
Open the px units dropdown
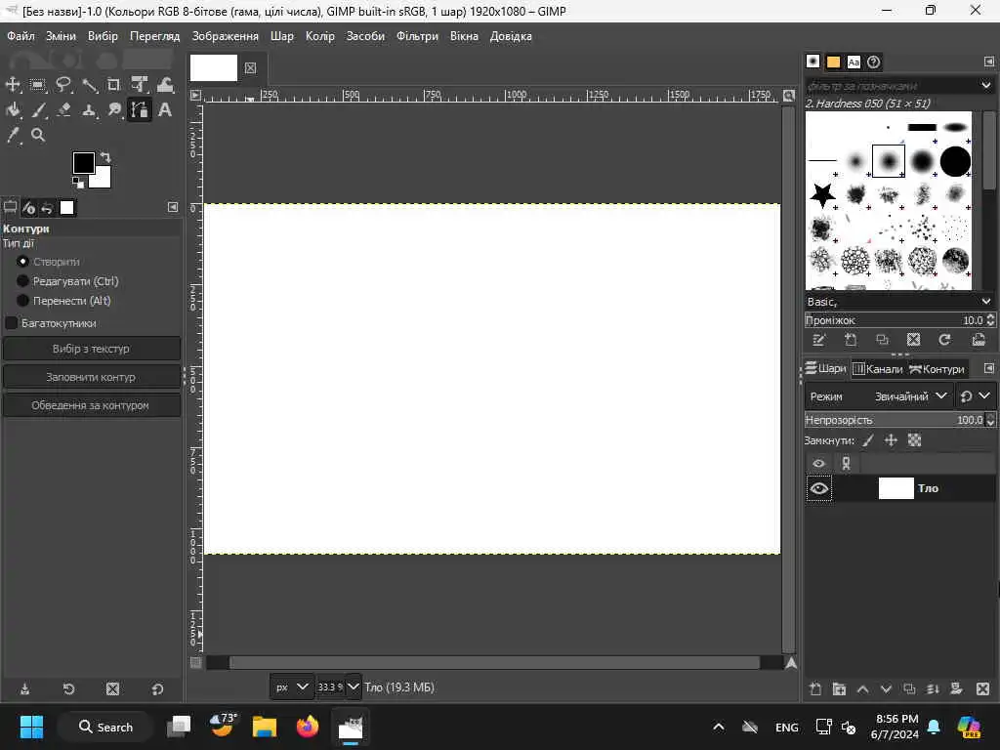click(x=291, y=687)
